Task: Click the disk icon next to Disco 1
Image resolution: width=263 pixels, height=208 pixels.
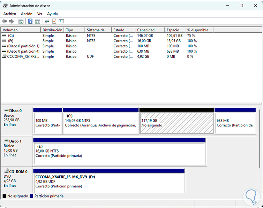Action: (x=6, y=141)
